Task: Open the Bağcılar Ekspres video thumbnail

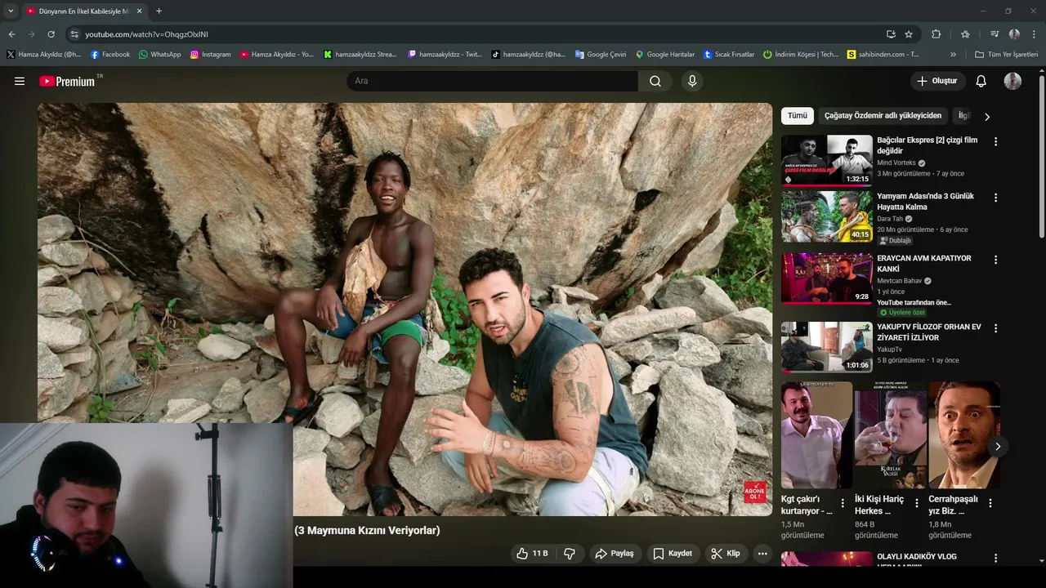Action: click(x=826, y=160)
